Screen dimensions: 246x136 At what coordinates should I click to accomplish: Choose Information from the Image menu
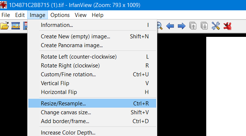pos(92,25)
